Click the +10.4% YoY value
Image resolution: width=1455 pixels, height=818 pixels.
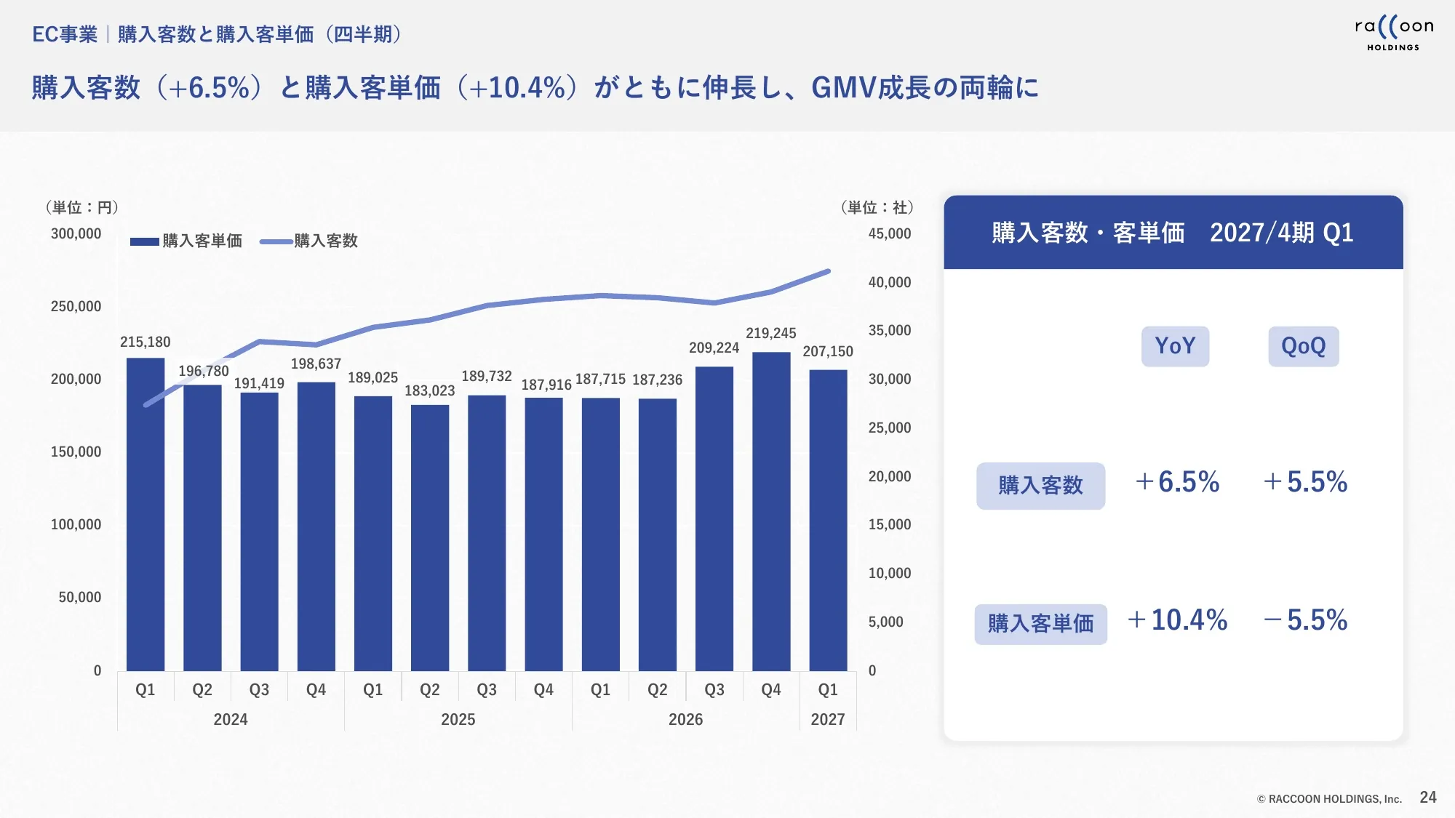(x=1177, y=620)
